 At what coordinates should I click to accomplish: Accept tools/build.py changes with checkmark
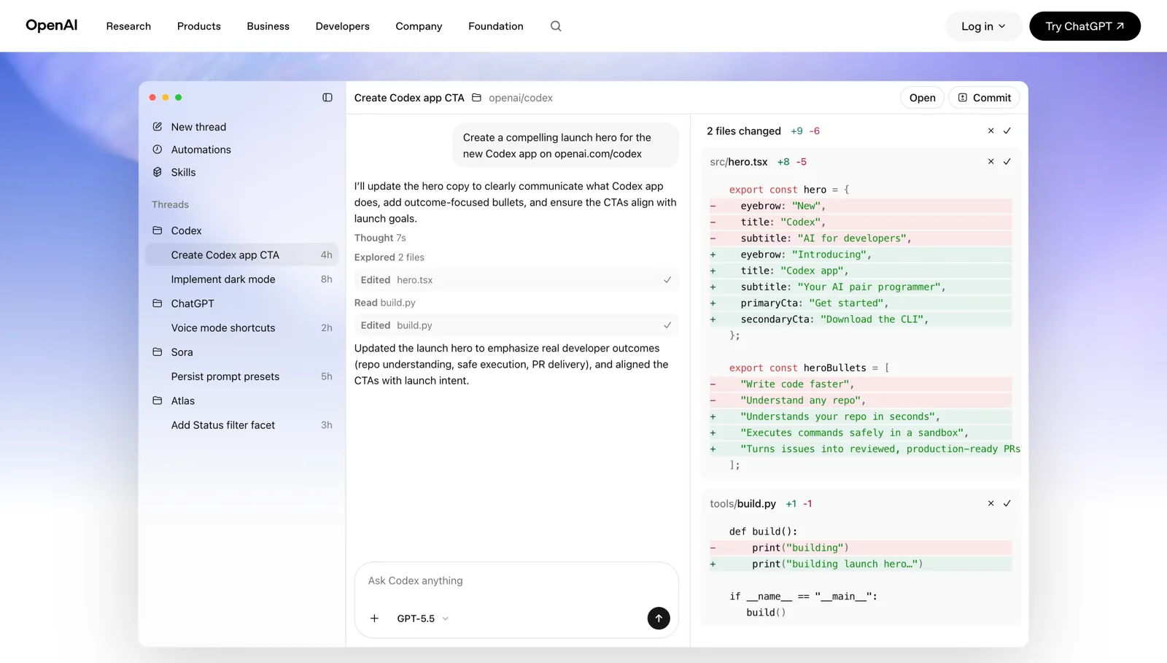coord(1007,503)
